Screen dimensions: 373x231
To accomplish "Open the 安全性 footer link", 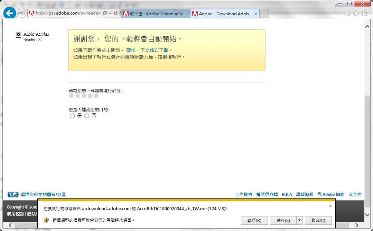I will point(355,195).
